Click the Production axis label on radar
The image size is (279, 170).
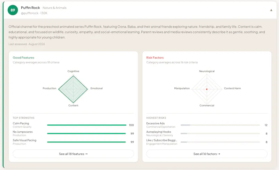click(50, 88)
